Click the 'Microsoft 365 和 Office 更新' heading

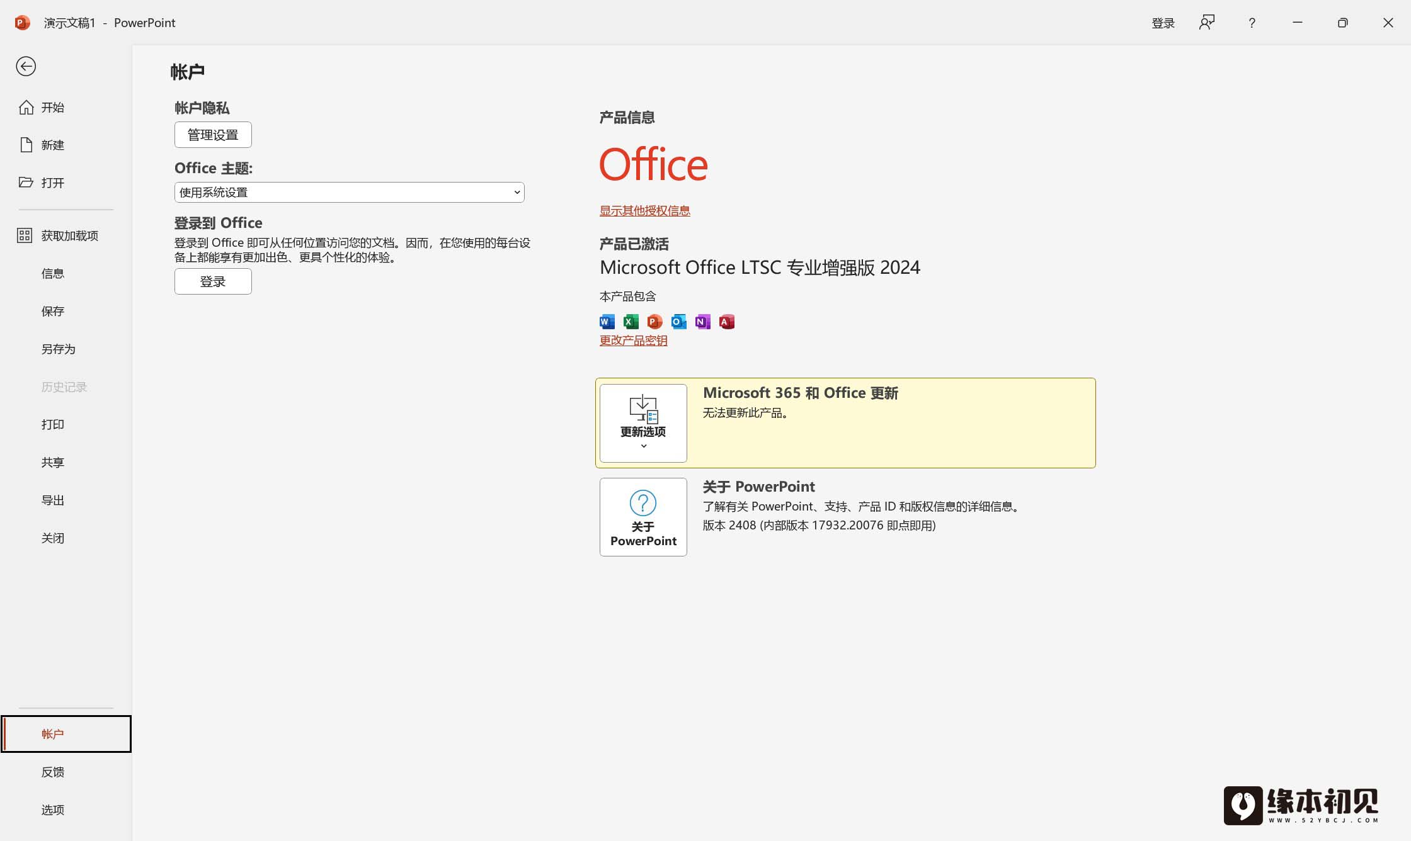(x=800, y=393)
